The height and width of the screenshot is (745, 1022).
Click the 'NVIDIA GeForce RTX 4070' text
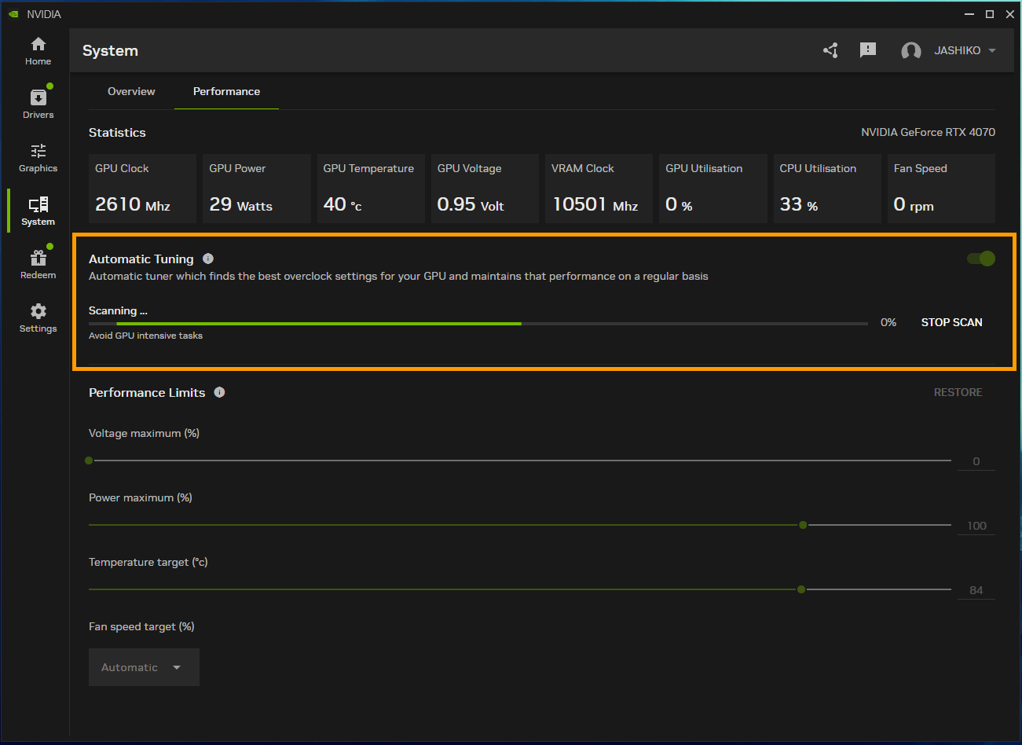click(x=928, y=132)
